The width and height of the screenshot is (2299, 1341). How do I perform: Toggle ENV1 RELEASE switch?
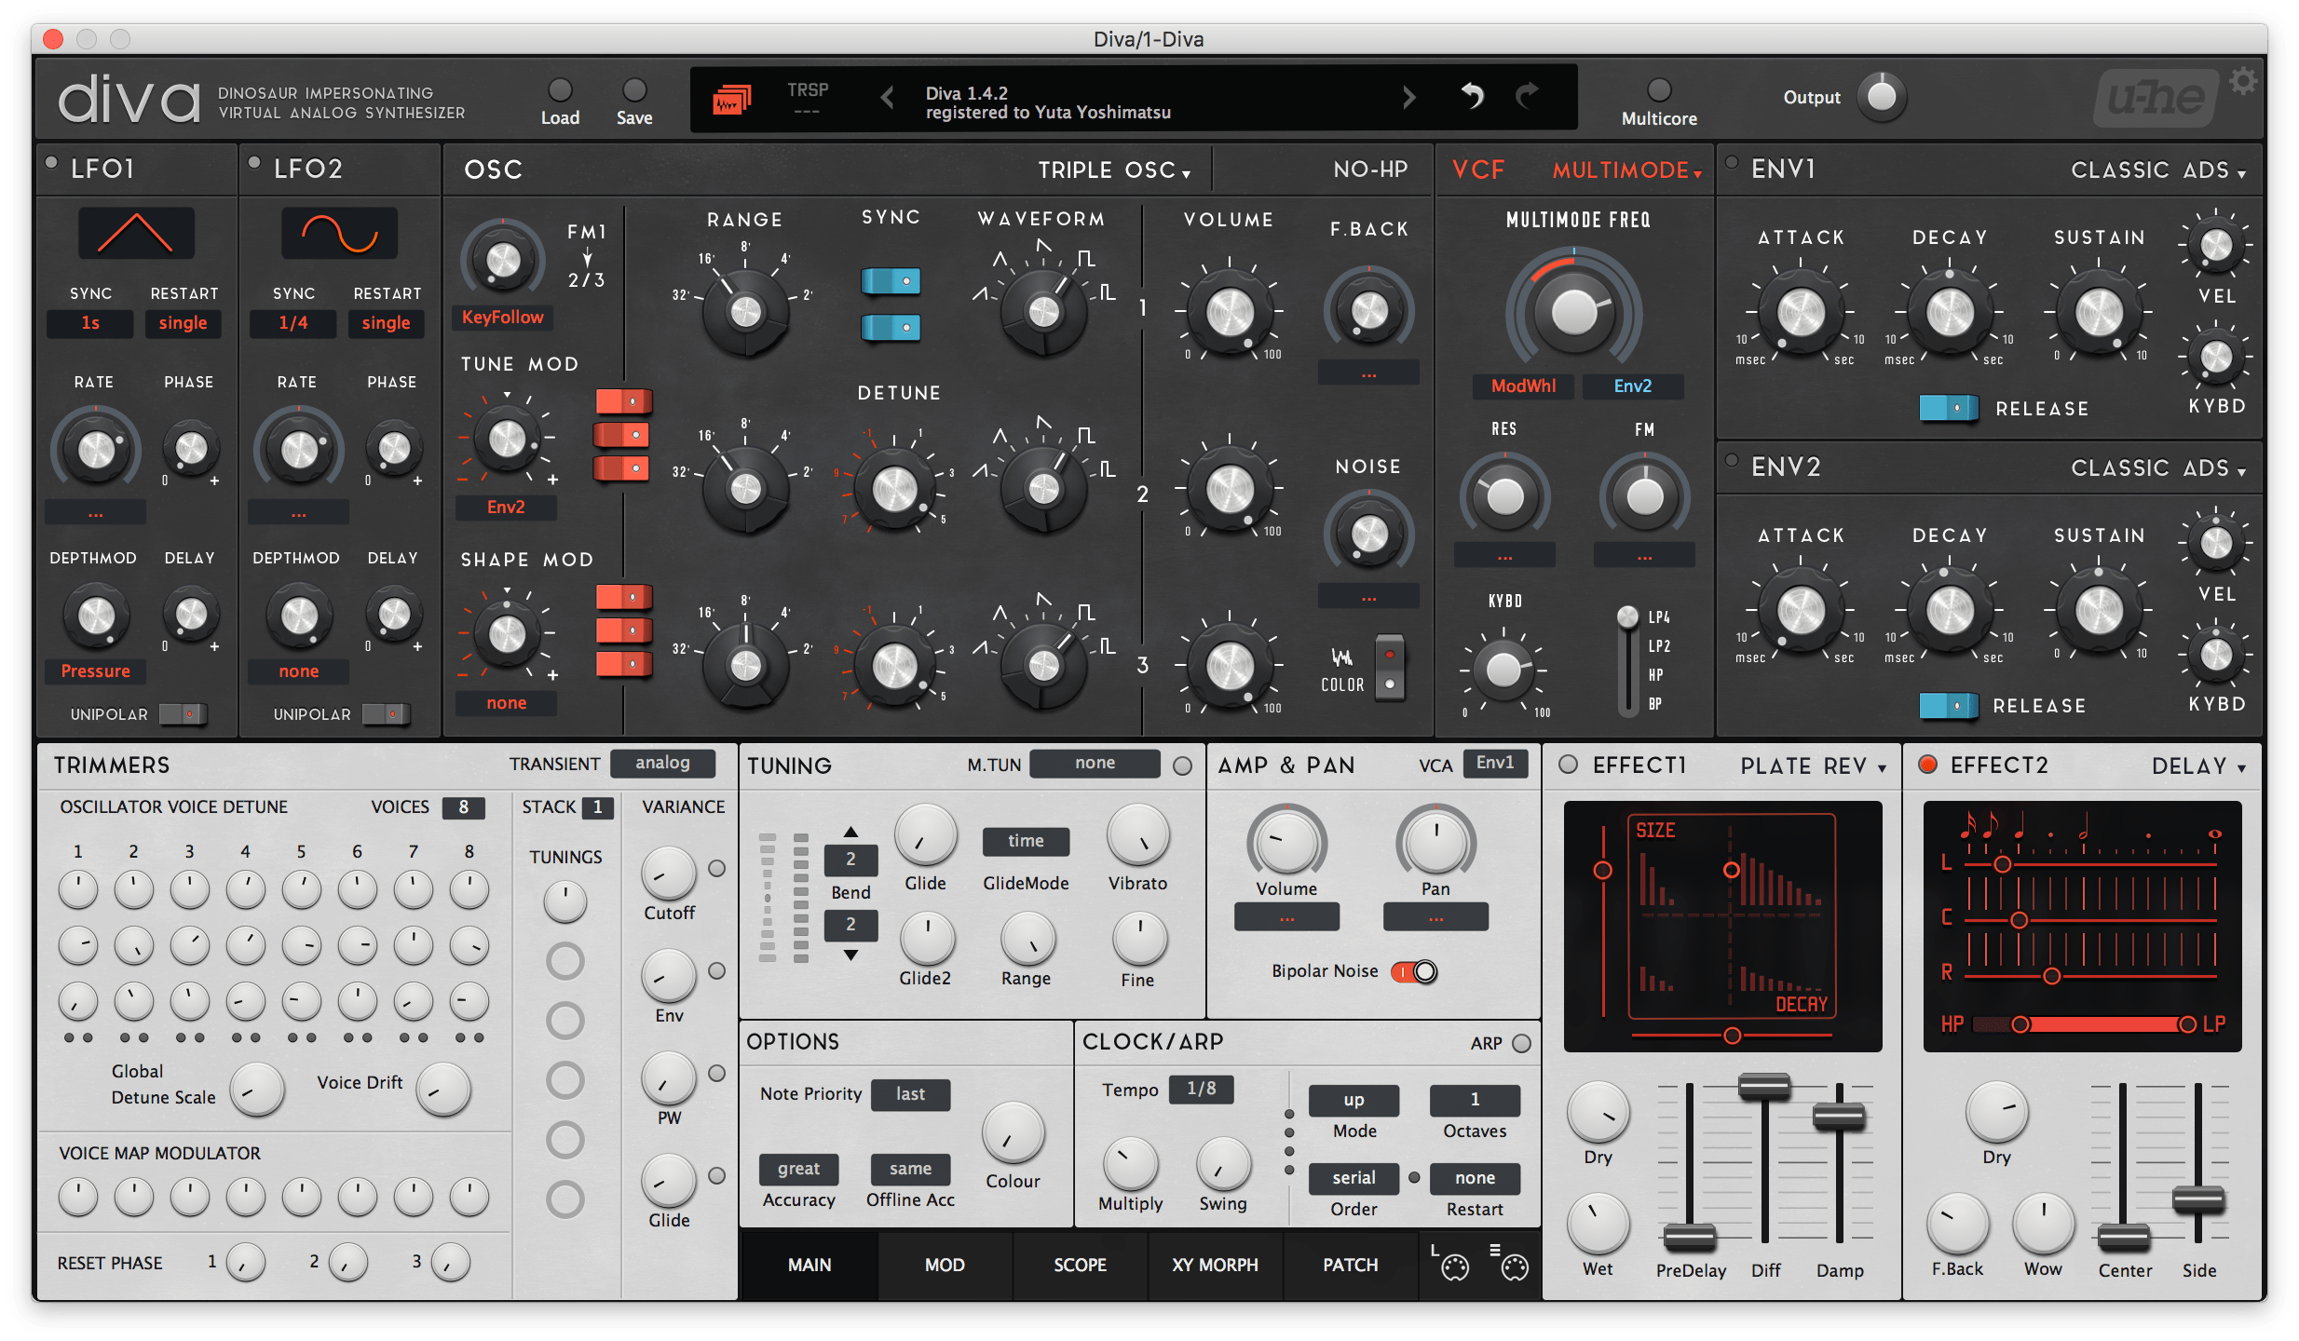(1949, 408)
